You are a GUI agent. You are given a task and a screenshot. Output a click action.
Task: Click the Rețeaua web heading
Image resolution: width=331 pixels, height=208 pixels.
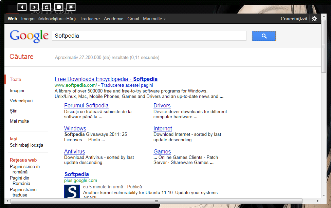pos(23,160)
